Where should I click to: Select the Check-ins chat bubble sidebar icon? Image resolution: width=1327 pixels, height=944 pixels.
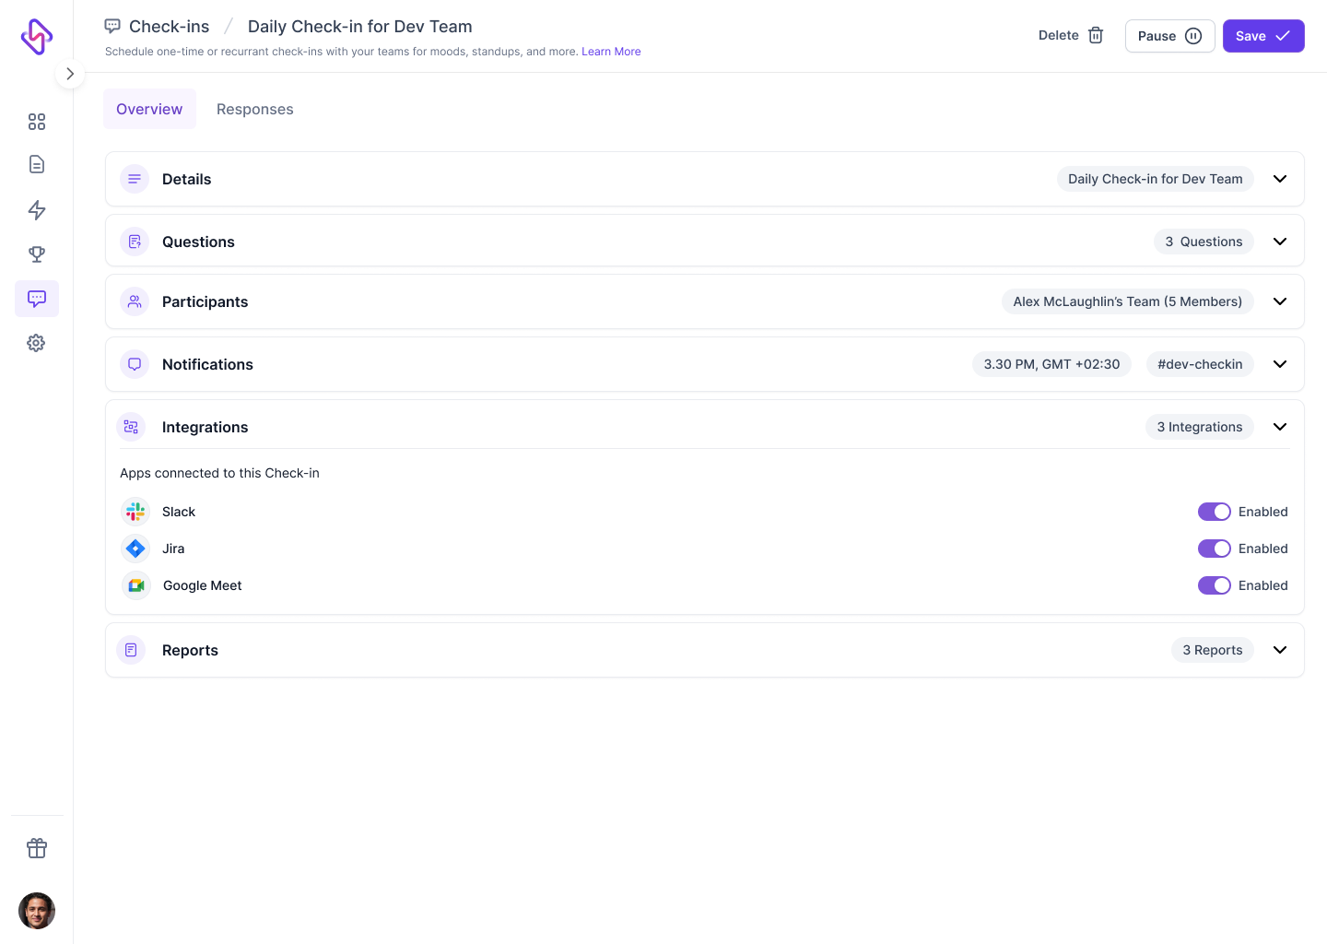[x=37, y=299]
